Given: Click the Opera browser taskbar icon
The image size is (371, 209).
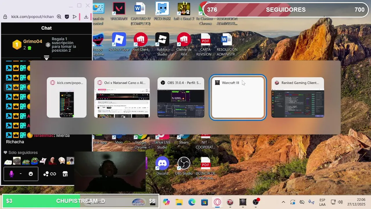Looking at the screenshot, I should coord(217,202).
